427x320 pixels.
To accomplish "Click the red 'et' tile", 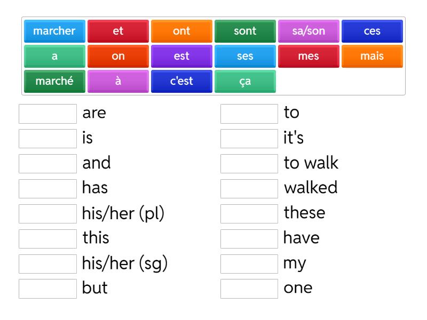I will point(117,31).
